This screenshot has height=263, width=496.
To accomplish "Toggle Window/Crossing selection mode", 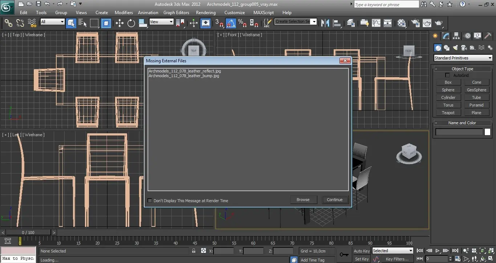I will [x=106, y=23].
